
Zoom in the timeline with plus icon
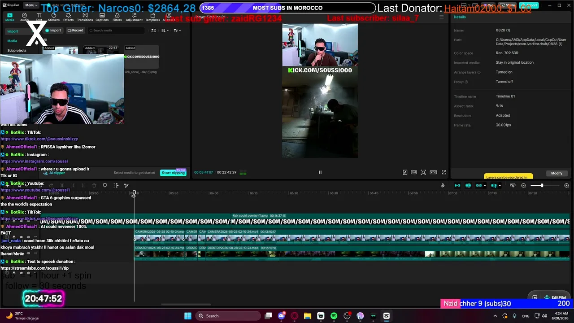point(566,185)
